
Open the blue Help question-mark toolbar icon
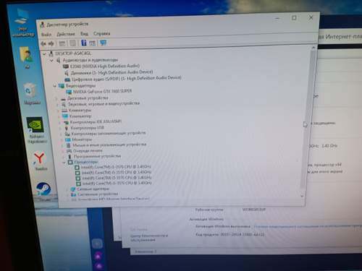84,43
